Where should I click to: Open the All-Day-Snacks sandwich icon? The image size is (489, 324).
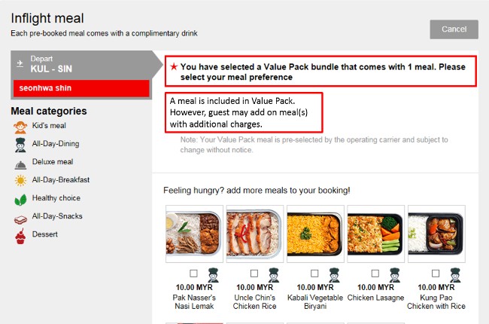click(20, 220)
